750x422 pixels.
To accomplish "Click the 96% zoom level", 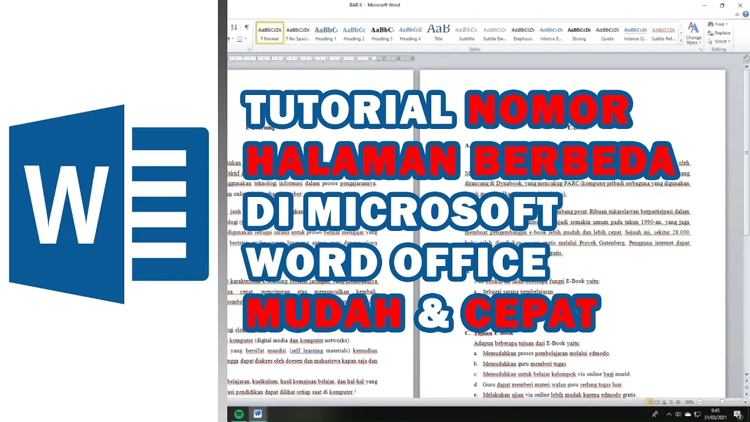I will [690, 402].
